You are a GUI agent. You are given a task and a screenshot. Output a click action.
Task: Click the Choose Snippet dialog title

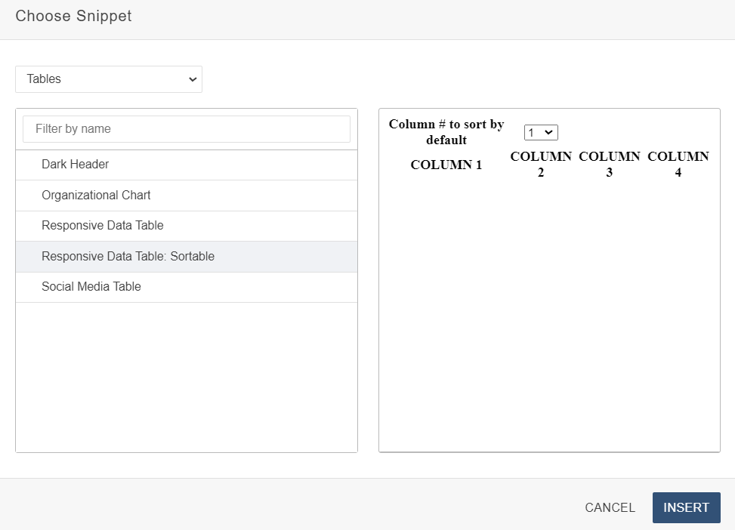(x=73, y=16)
